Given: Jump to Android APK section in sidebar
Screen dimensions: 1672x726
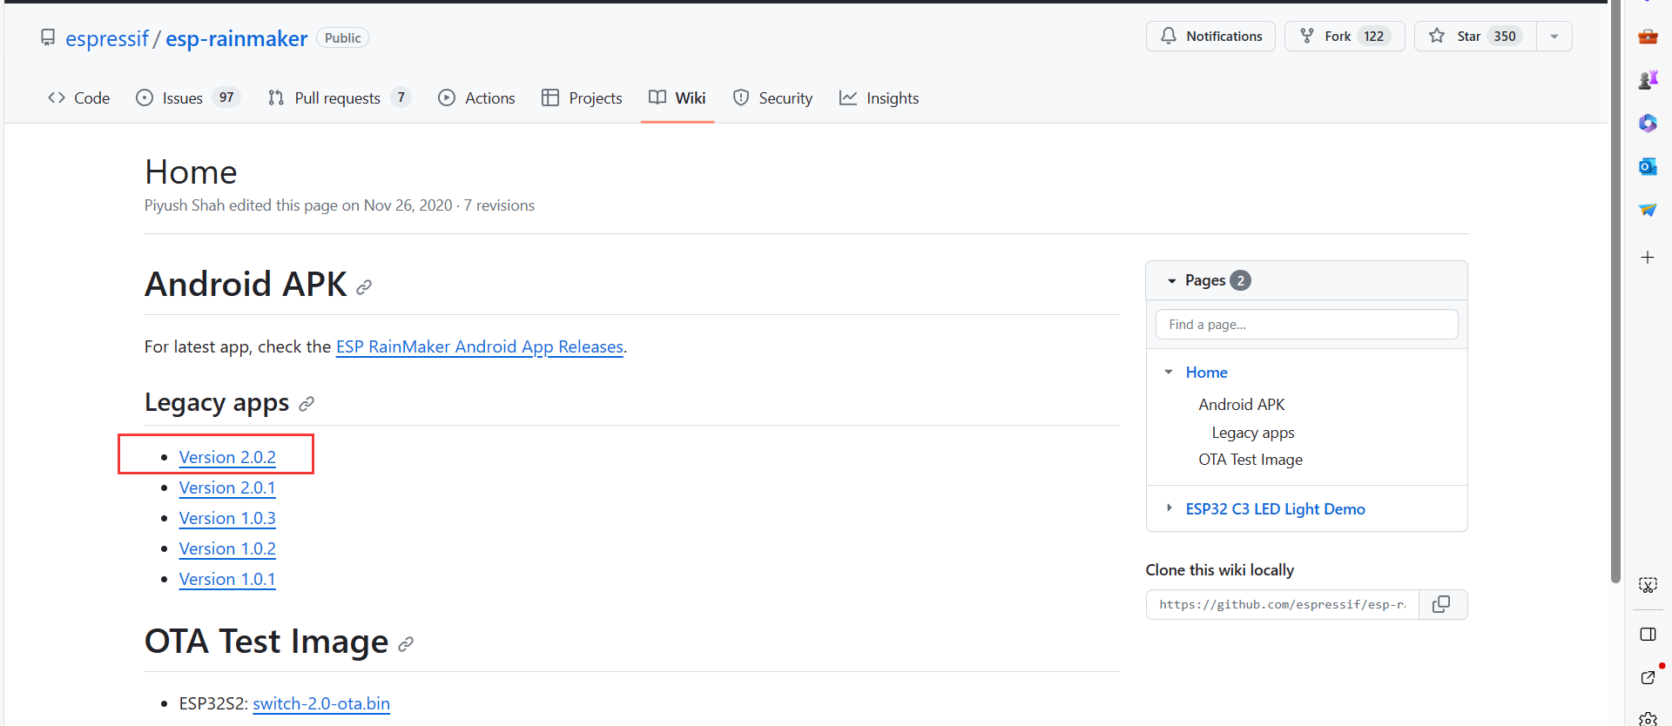Looking at the screenshot, I should click(1242, 405).
